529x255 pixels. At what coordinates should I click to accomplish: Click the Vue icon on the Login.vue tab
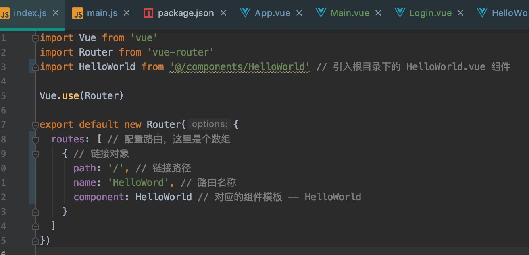pyautogui.click(x=400, y=12)
